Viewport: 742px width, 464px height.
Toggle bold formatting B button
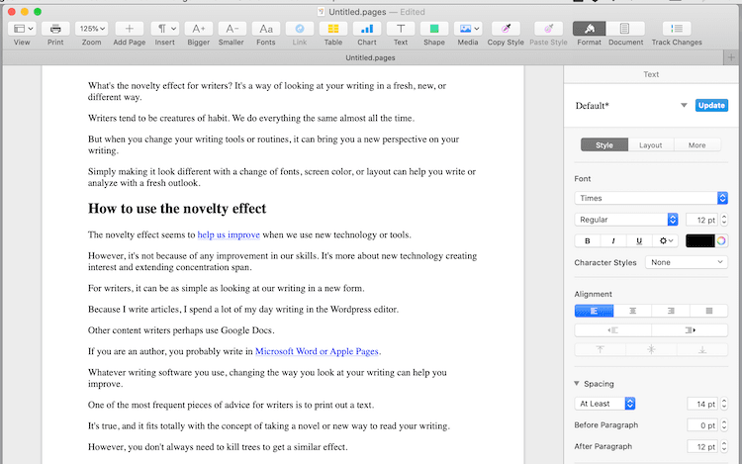click(x=588, y=240)
